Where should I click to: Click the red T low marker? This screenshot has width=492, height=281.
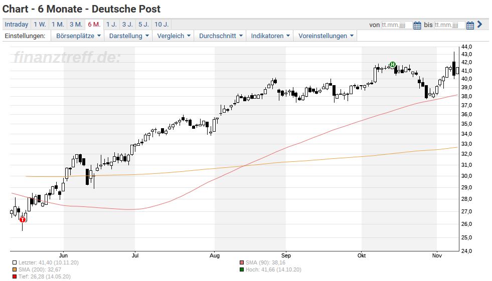click(x=22, y=219)
